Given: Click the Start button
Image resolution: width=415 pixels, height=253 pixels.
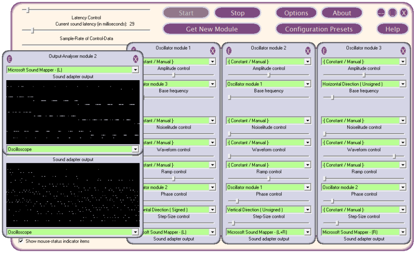Looking at the screenshot, I should click(x=186, y=13).
